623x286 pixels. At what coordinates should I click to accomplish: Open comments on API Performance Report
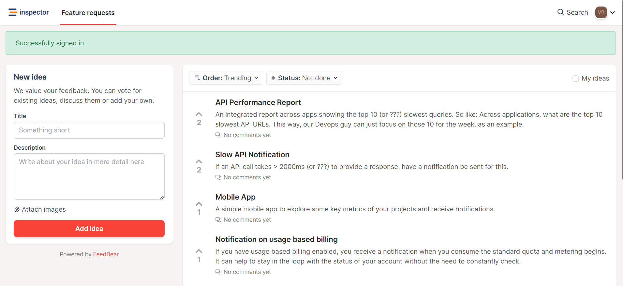tap(243, 135)
